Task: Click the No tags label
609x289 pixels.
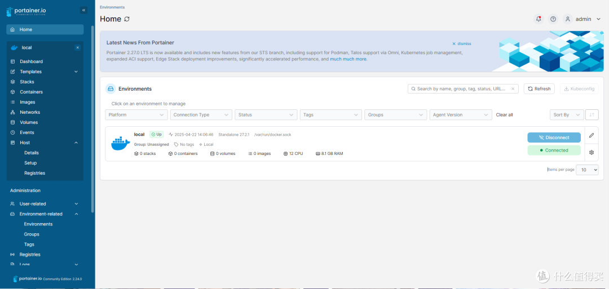Action: point(184,144)
